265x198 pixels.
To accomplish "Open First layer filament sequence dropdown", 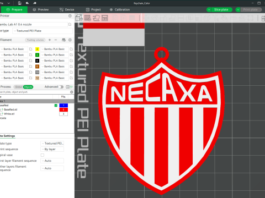I will point(52,161).
